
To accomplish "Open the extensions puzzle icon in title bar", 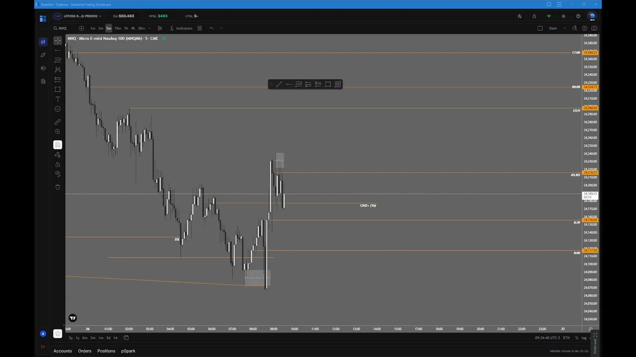I will [549, 4].
